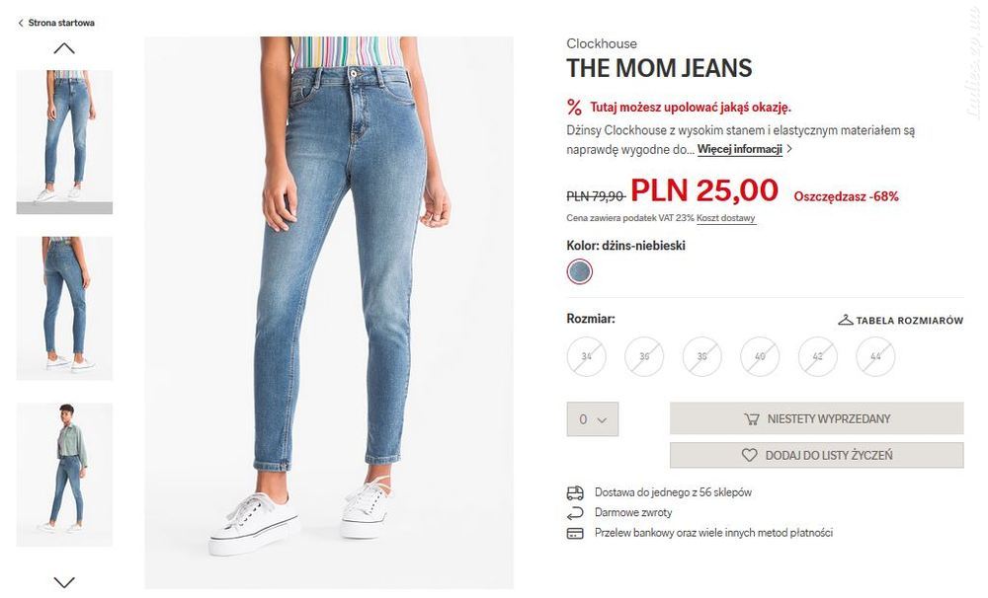988x598 pixels.
Task: Expand Więcej informacji description link
Action: coord(740,149)
